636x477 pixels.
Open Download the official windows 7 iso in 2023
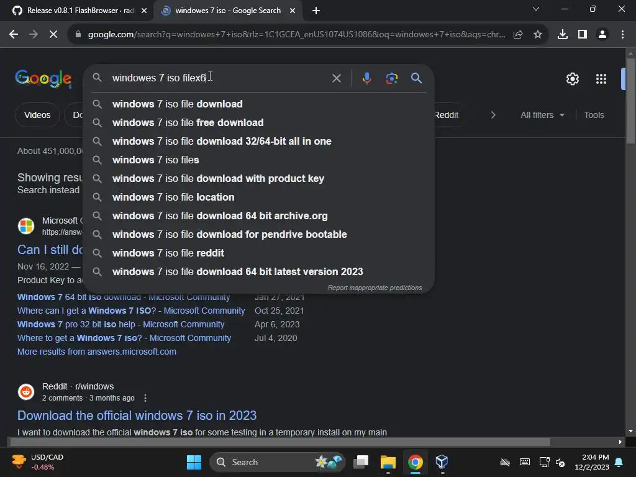click(137, 416)
